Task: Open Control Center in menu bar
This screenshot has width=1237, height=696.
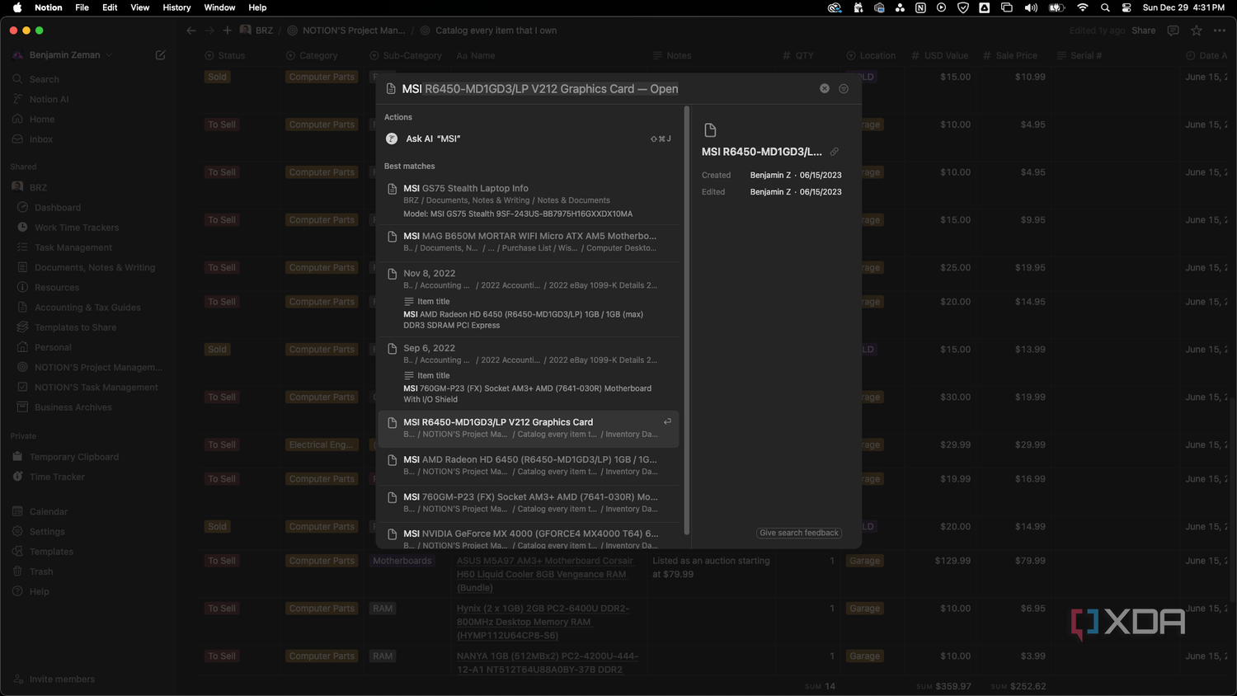Action: tap(1126, 7)
